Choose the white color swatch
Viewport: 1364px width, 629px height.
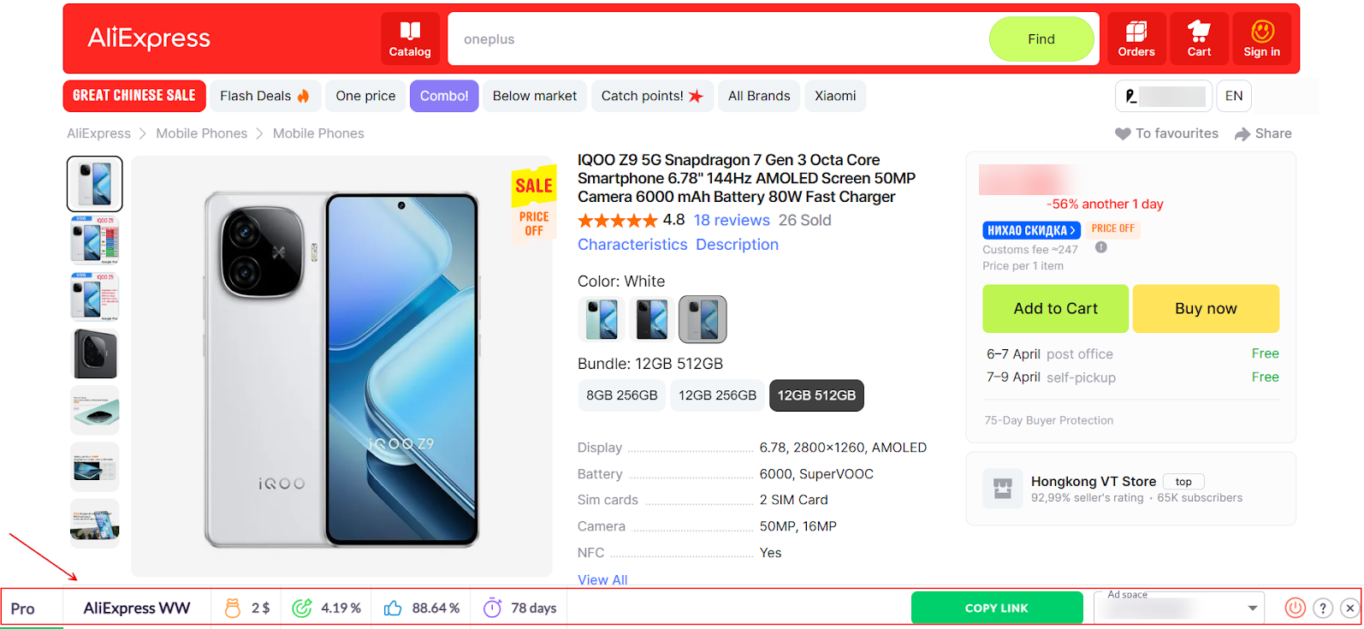[x=703, y=319]
